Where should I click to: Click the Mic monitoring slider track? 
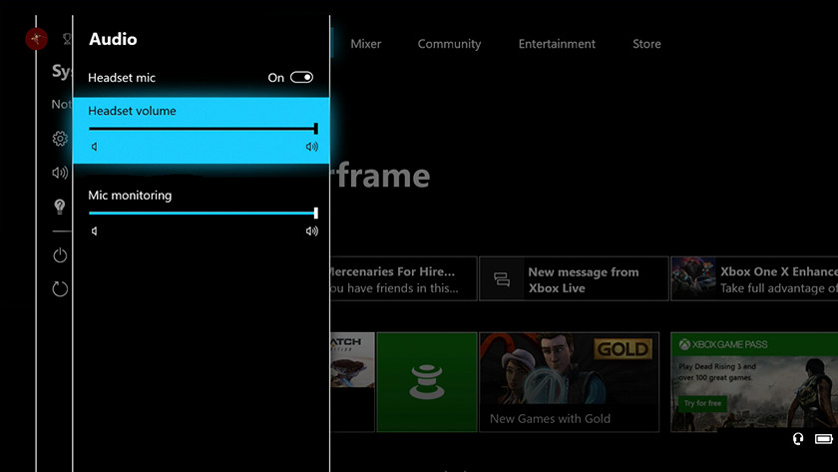tap(203, 213)
